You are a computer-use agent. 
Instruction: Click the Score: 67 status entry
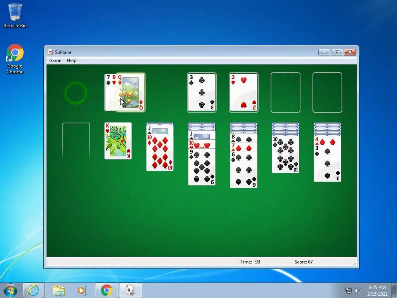pyautogui.click(x=304, y=262)
